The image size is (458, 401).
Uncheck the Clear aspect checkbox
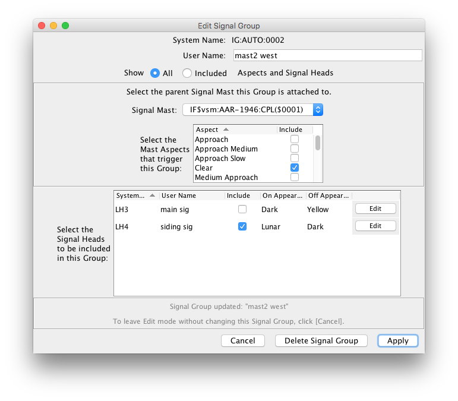pyautogui.click(x=295, y=168)
